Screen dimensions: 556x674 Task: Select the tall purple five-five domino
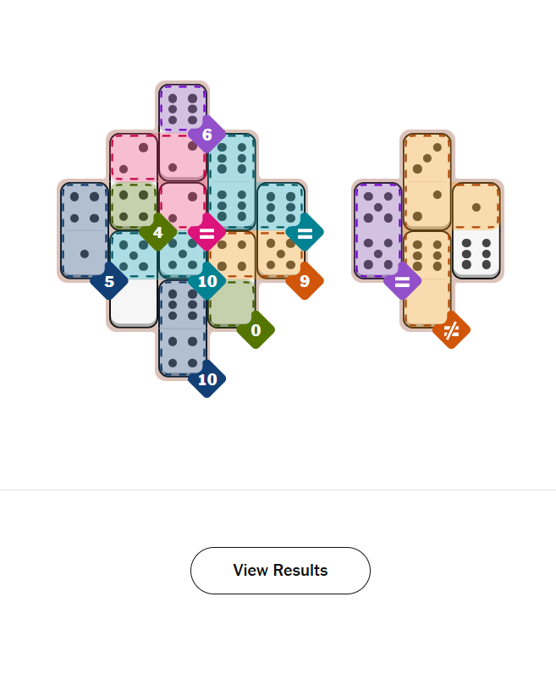(x=378, y=230)
